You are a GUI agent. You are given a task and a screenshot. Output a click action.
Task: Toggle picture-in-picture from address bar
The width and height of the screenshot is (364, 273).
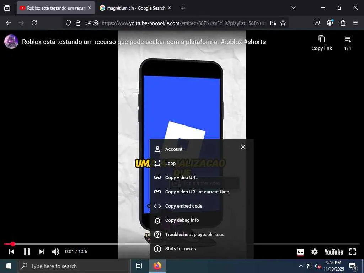tap(273, 23)
